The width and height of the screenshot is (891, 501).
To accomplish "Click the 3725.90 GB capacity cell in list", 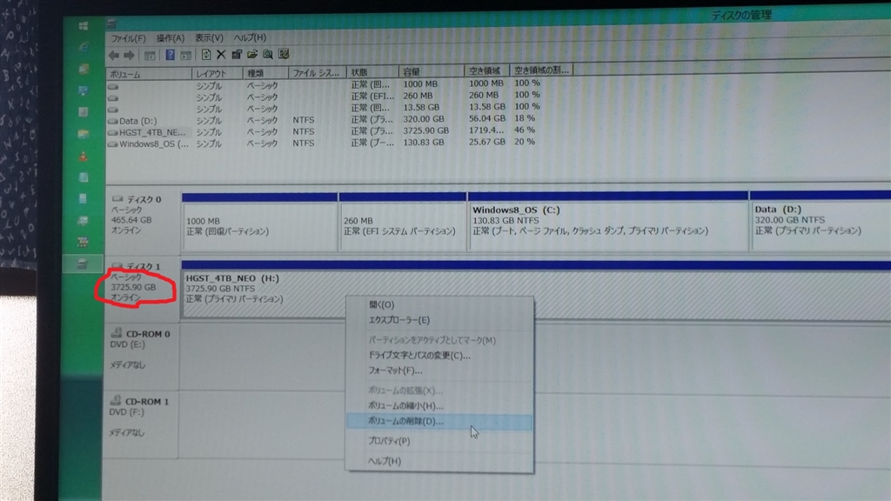I will (x=426, y=130).
